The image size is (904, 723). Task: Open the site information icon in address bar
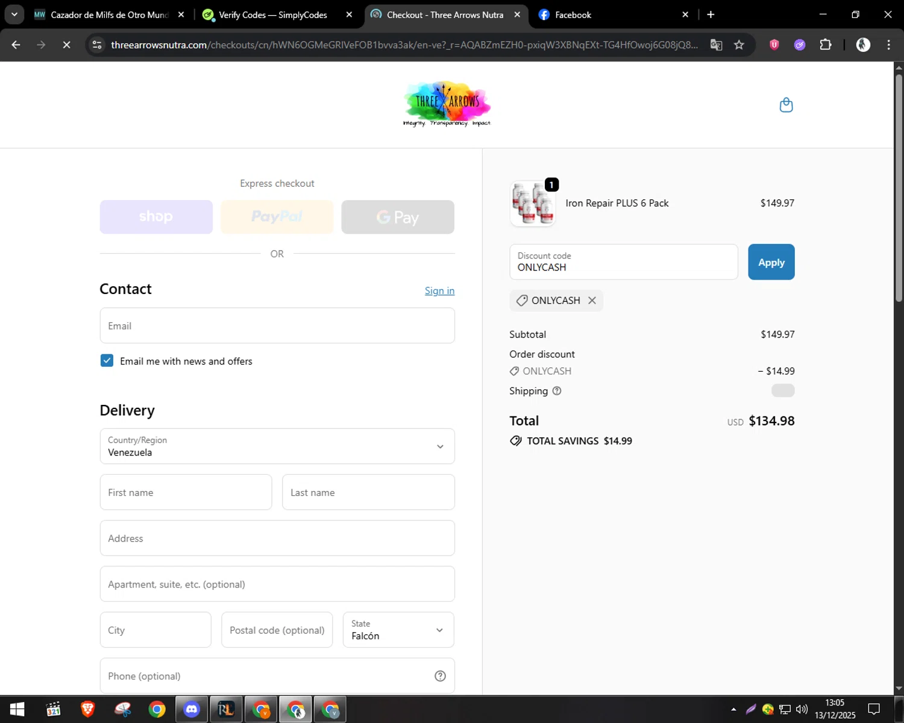coord(97,45)
